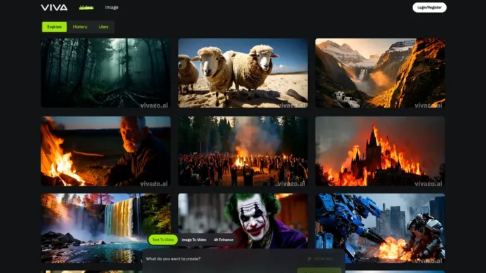Screen dimensions: 486x273
Task: Click the Login/Register button
Action: [x=429, y=8]
